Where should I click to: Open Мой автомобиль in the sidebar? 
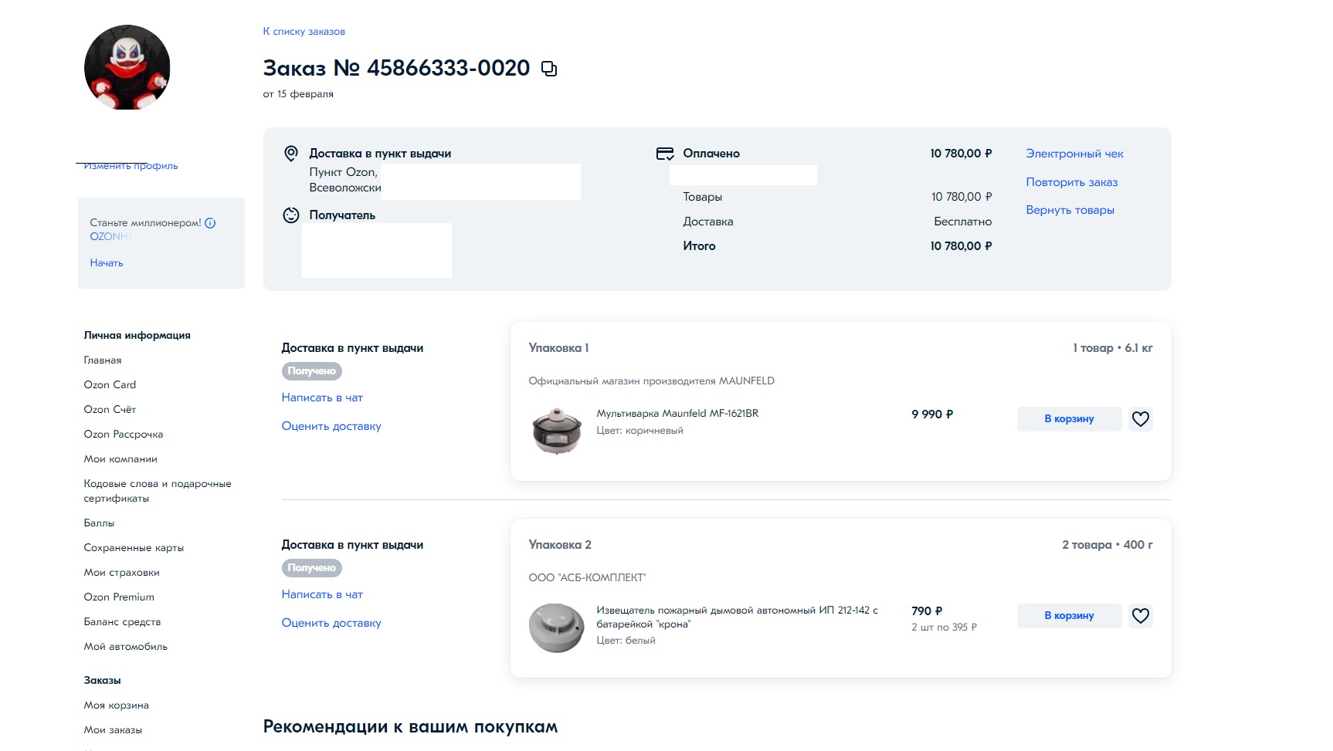[x=126, y=647]
